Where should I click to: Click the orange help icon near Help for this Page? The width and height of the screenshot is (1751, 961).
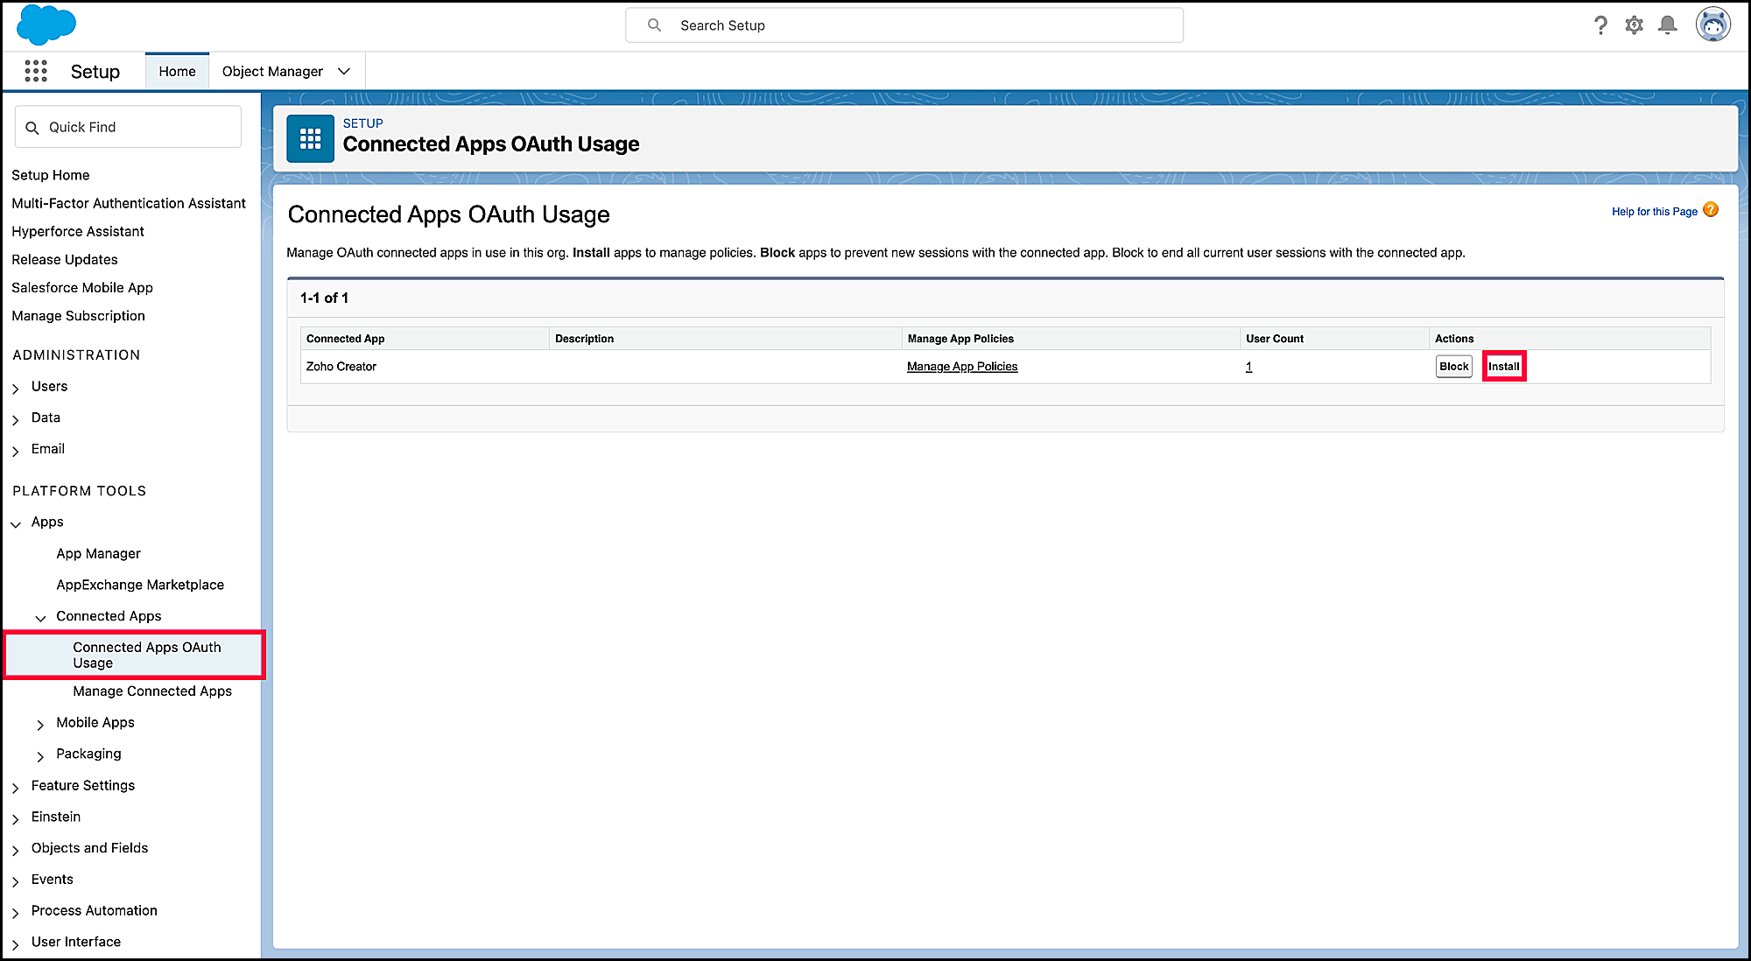[x=1711, y=210]
